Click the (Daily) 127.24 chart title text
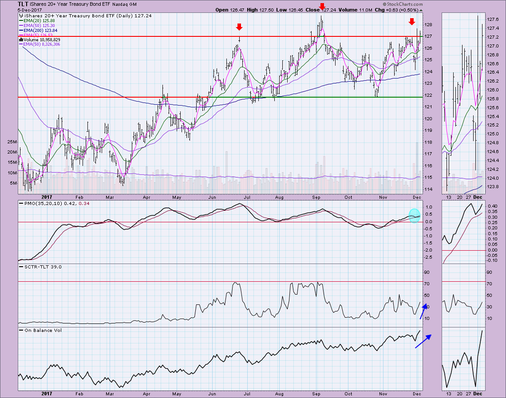 click(134, 16)
